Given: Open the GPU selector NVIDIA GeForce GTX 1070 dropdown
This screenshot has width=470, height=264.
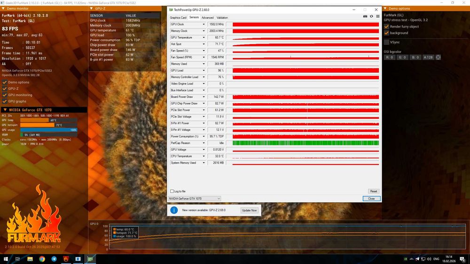Looking at the screenshot, I should tap(194, 198).
